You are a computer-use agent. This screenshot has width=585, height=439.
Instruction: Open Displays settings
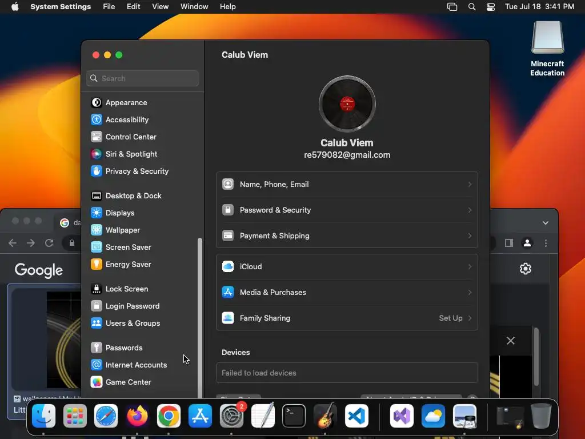[x=113, y=213]
